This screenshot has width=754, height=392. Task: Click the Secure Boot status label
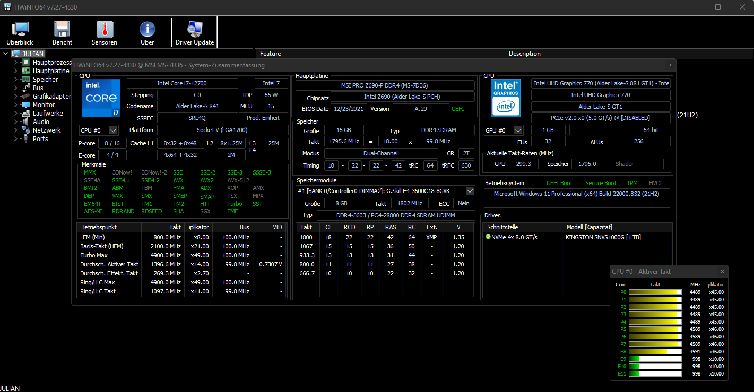[601, 183]
